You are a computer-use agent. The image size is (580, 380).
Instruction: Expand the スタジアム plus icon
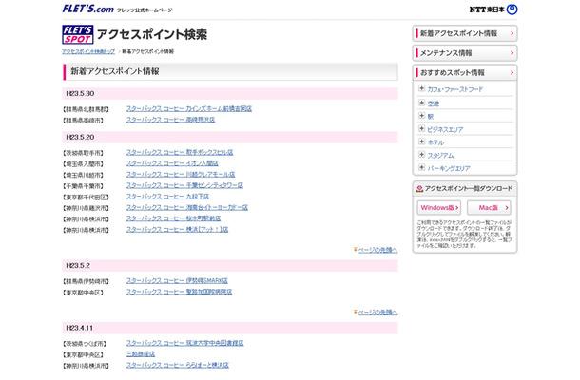click(421, 155)
